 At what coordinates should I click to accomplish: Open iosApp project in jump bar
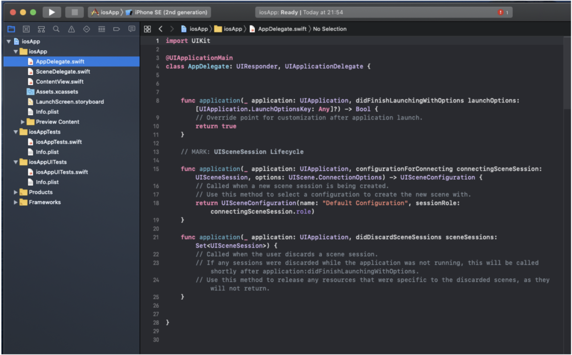click(x=194, y=29)
